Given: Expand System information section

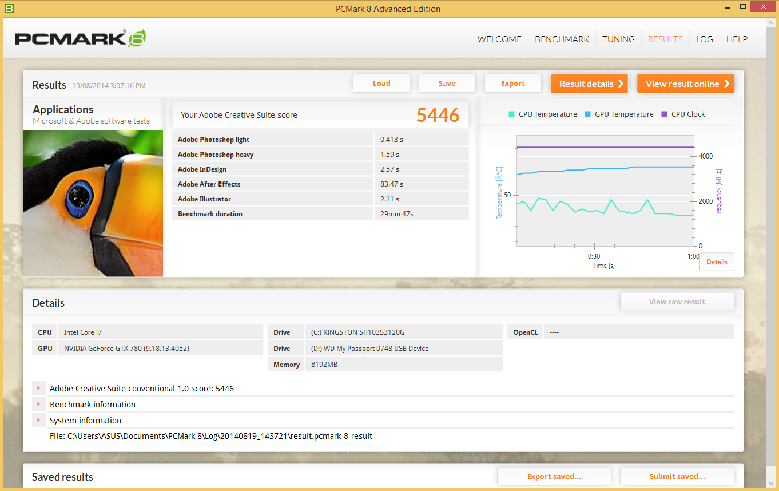Looking at the screenshot, I should tap(38, 421).
